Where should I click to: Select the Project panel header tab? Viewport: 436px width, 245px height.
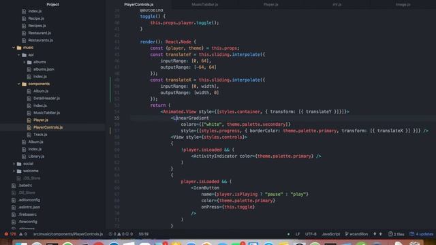(52, 5)
